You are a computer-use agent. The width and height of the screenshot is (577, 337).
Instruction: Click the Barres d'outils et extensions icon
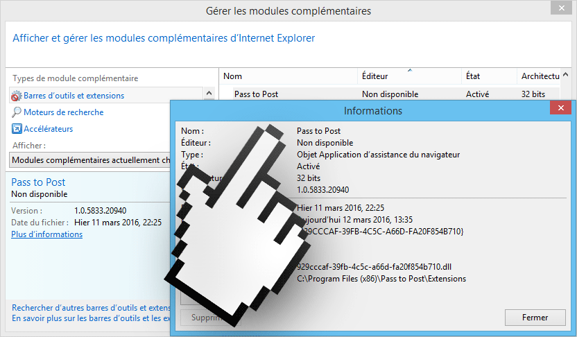point(16,96)
